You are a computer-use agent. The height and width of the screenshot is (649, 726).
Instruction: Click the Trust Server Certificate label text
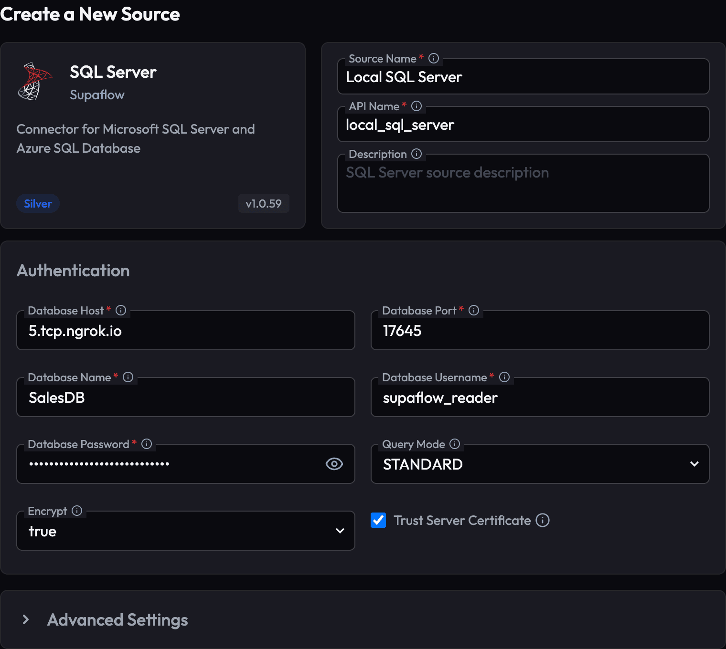click(x=462, y=520)
